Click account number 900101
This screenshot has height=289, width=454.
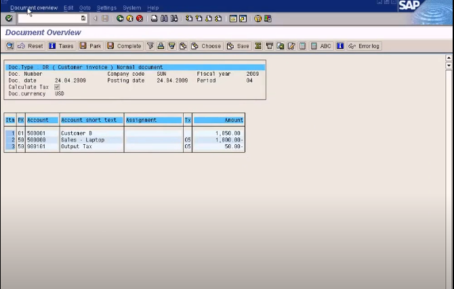coord(36,146)
